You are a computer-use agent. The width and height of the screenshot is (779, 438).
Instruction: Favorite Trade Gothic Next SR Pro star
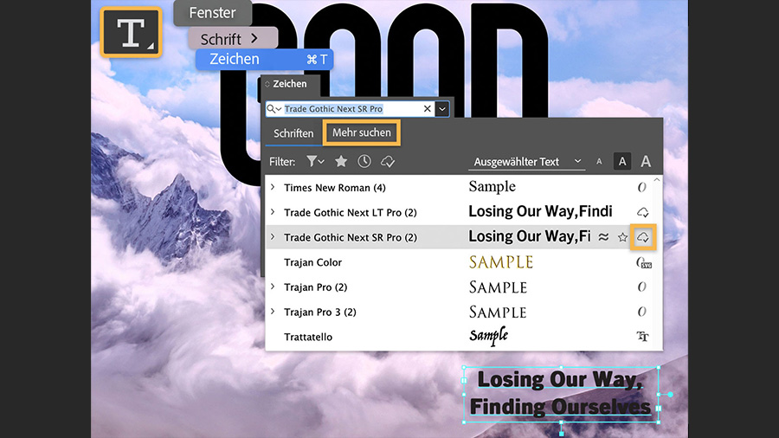click(x=622, y=237)
